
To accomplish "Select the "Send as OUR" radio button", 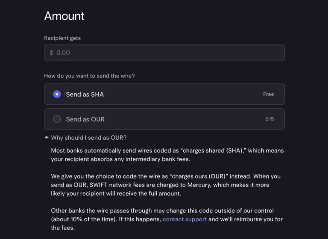I will tap(57, 119).
